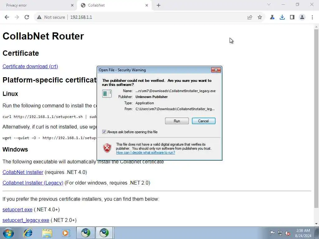319x239 pixels.
Task: Switch to first Chrome taskbar window
Action: pos(86,233)
